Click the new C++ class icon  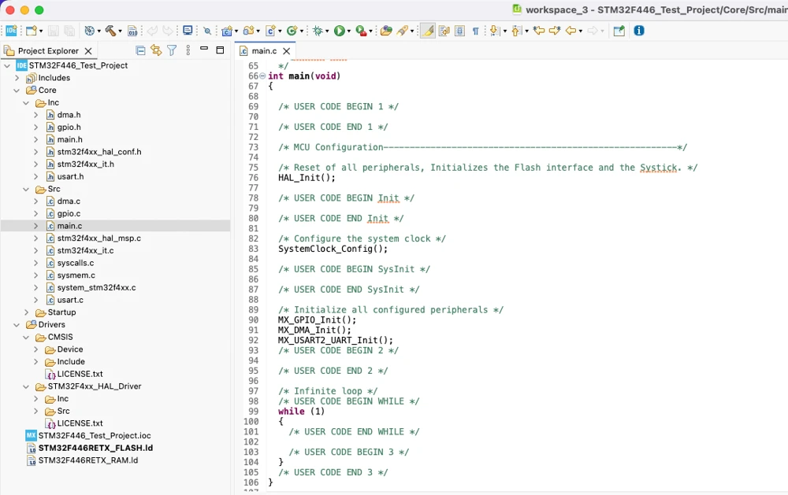click(x=292, y=31)
